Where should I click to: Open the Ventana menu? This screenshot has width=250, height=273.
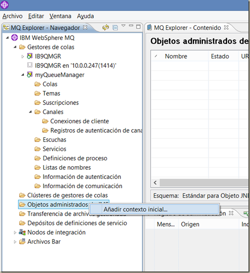click(x=60, y=16)
